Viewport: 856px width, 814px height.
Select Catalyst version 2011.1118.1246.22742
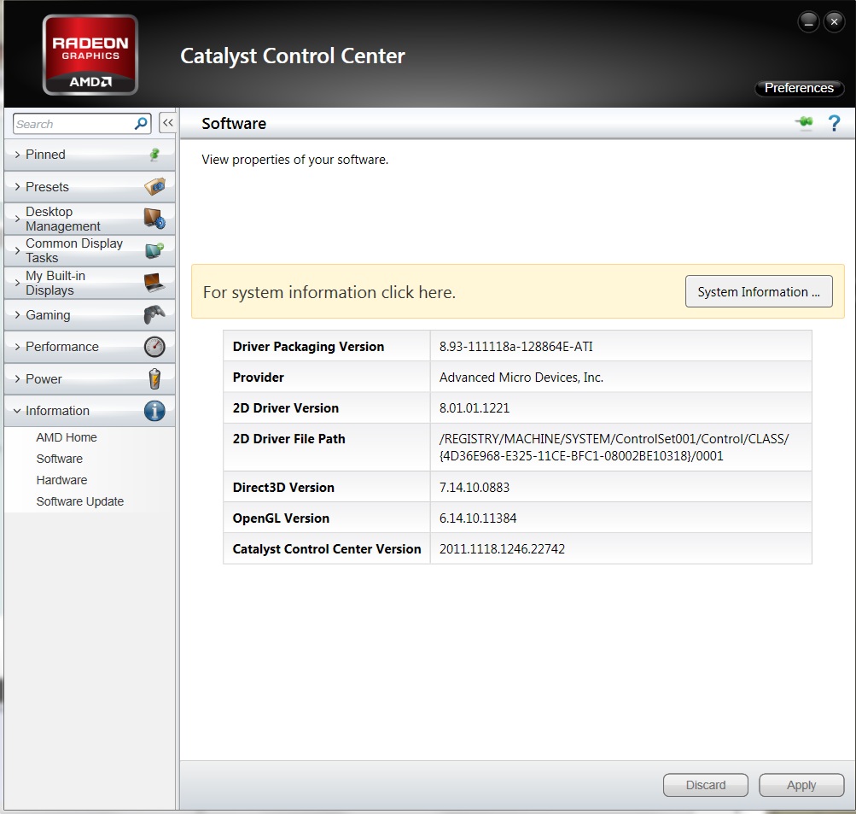pos(502,548)
